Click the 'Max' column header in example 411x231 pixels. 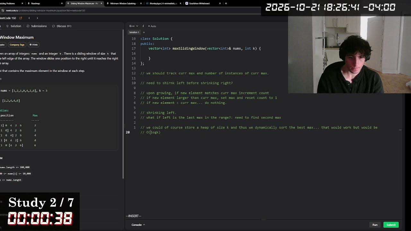coord(35,116)
